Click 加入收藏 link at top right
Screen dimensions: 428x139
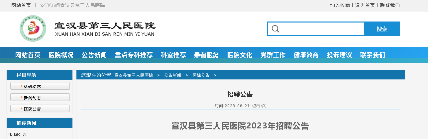coord(340,5)
